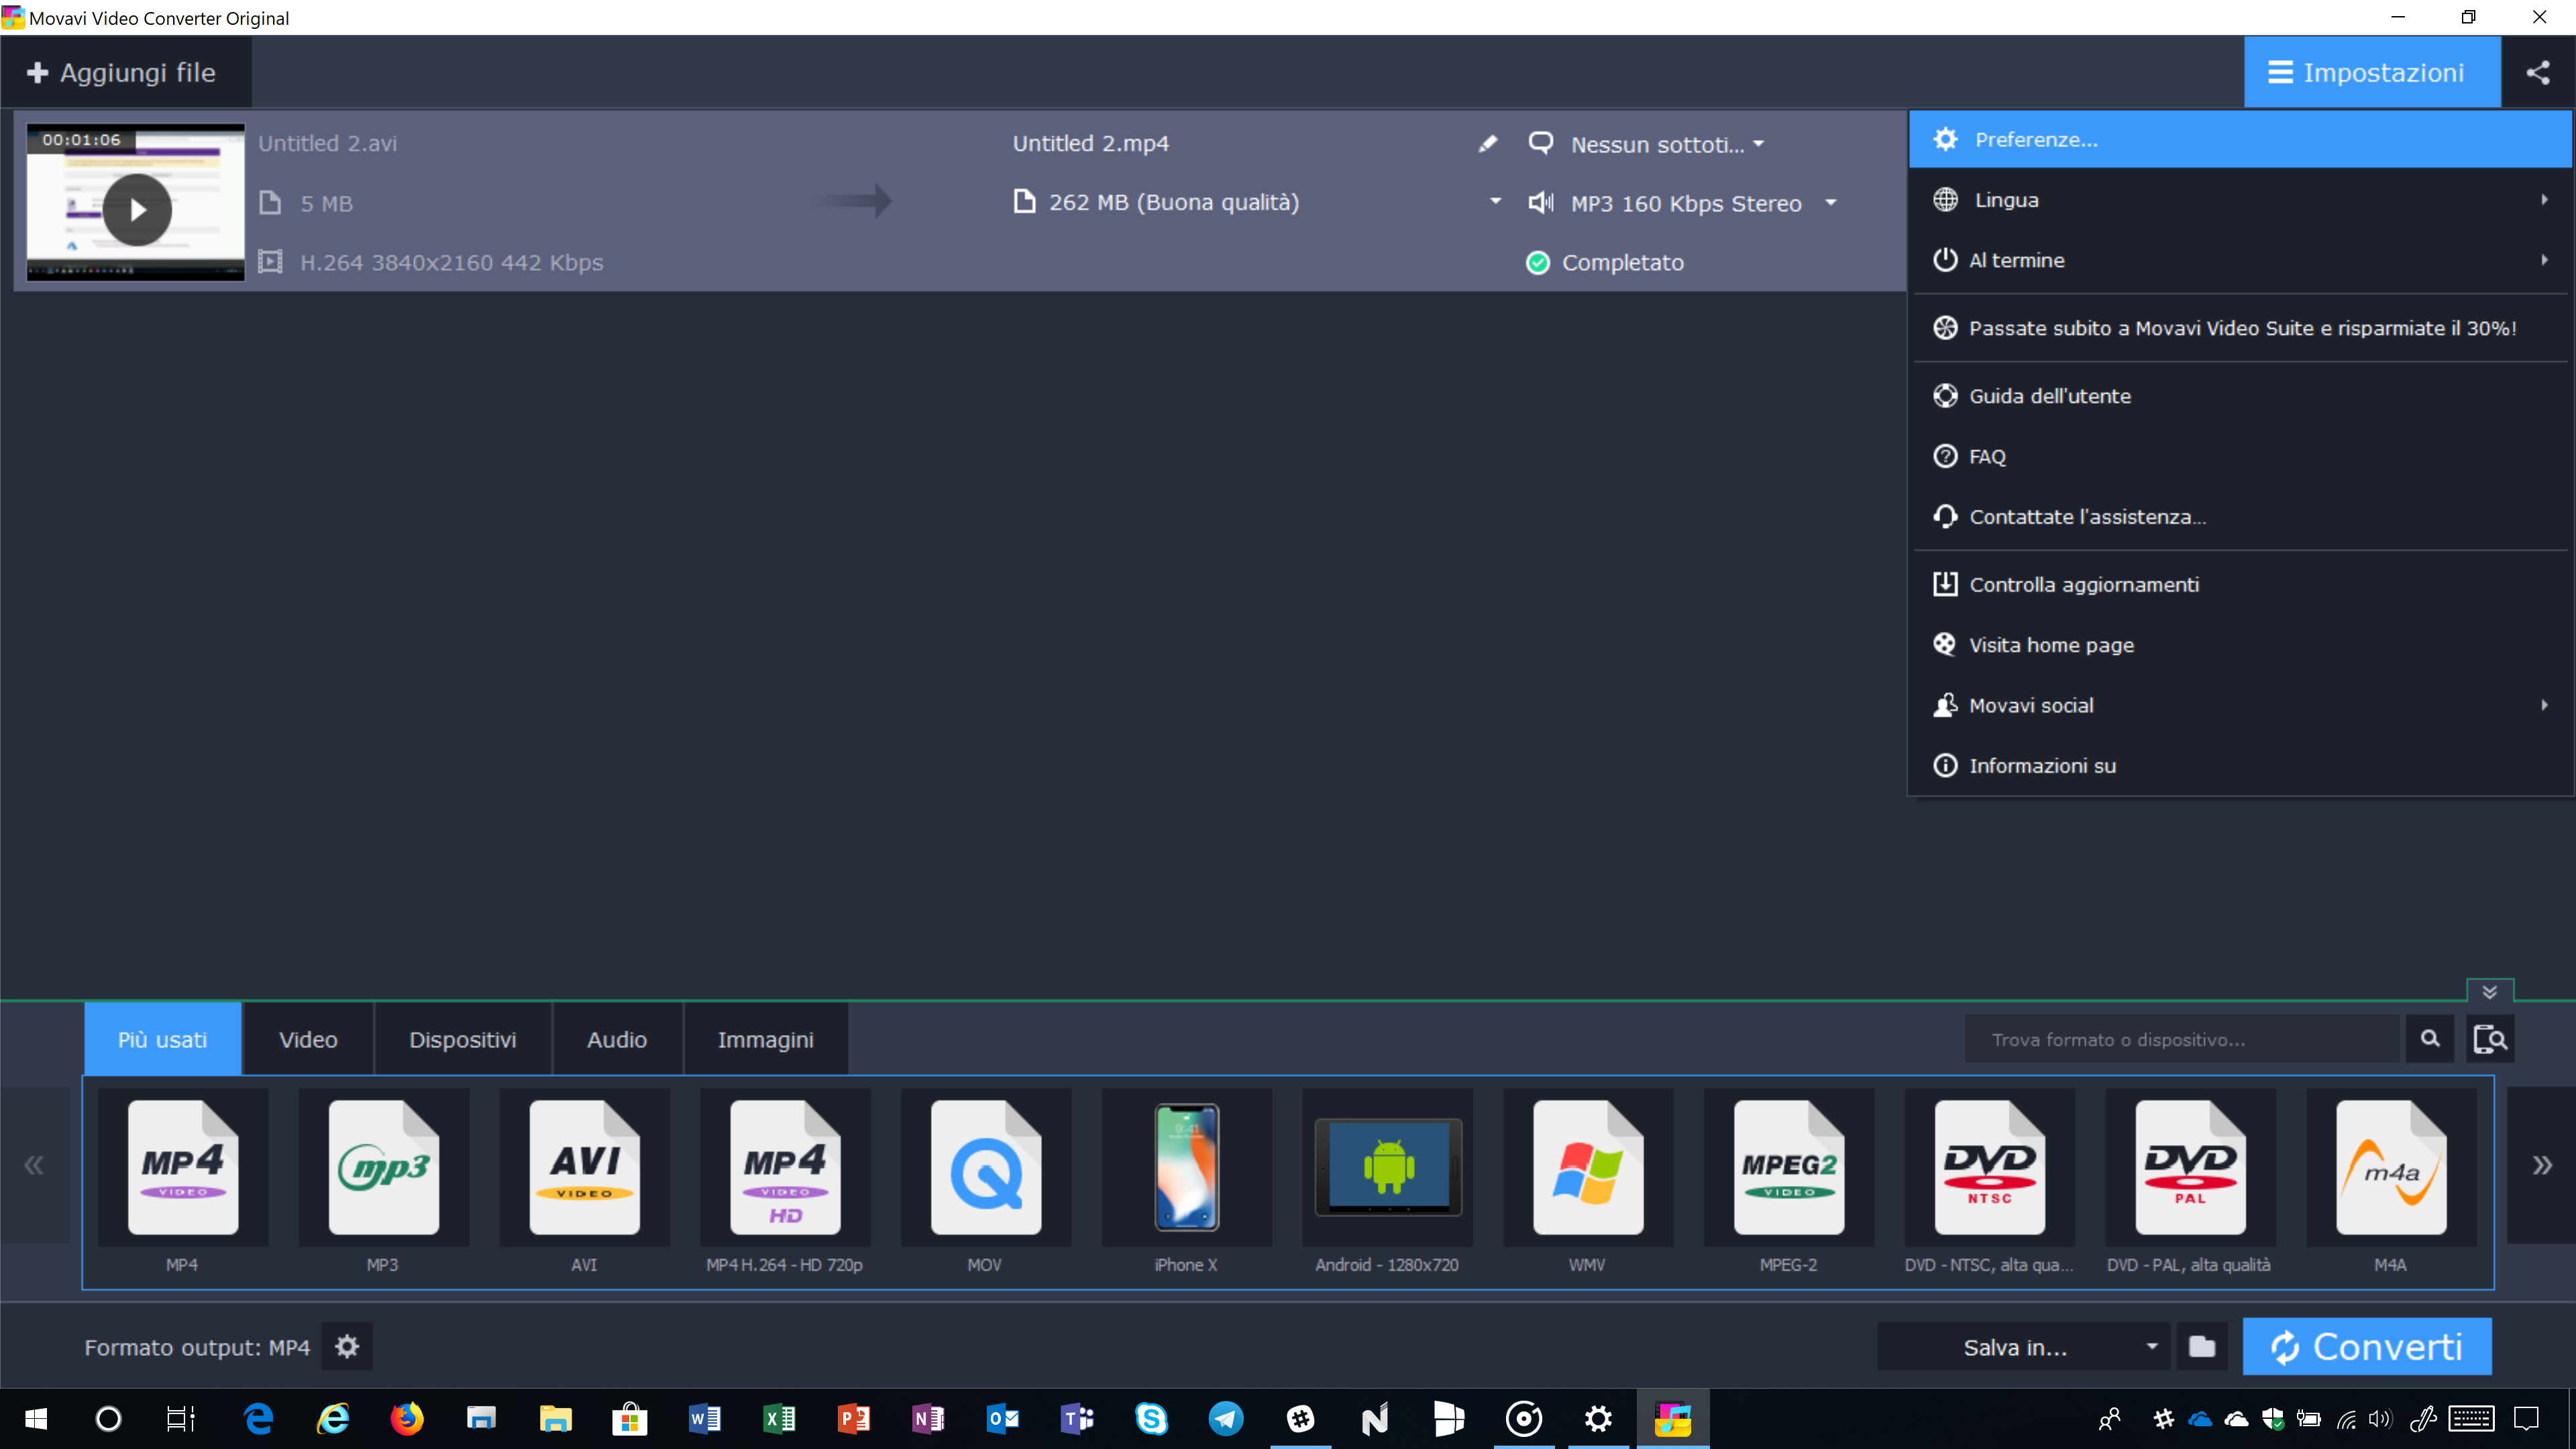Open Skype from the taskbar

point(1151,1418)
